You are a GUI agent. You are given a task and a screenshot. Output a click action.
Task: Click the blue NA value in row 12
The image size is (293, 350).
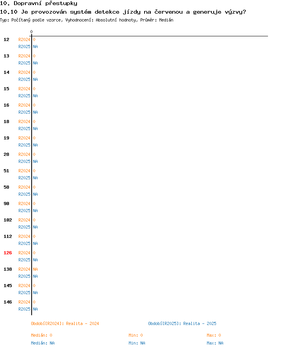coord(35,46)
